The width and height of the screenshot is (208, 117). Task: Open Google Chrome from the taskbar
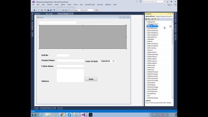pyautogui.click(x=62, y=115)
